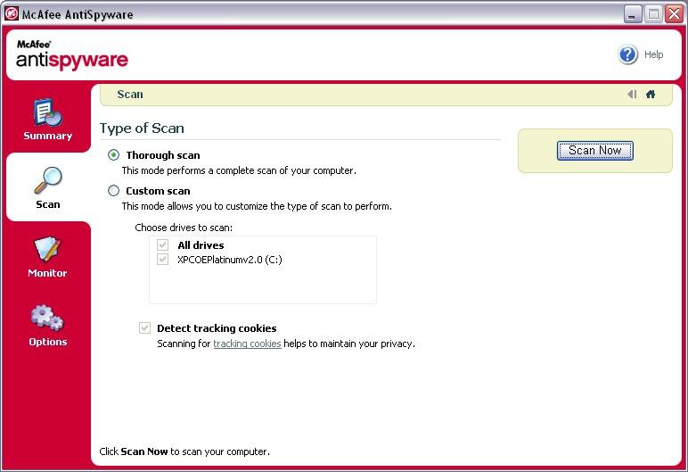This screenshot has height=472, width=688.
Task: Click the McAfee antispyware logo
Action: [x=72, y=55]
